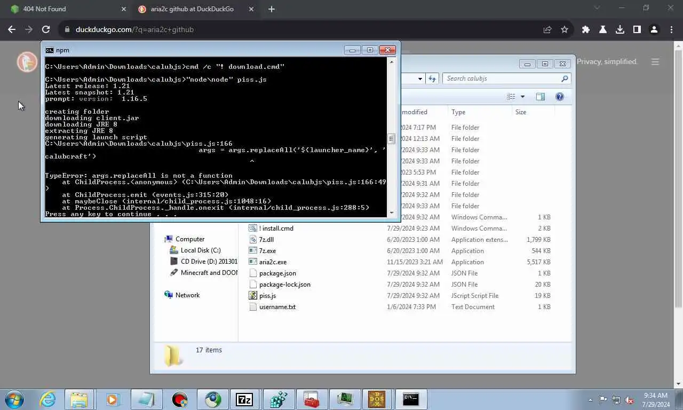The image size is (683, 410).
Task: Select the ! install.cmd file
Action: 276,228
